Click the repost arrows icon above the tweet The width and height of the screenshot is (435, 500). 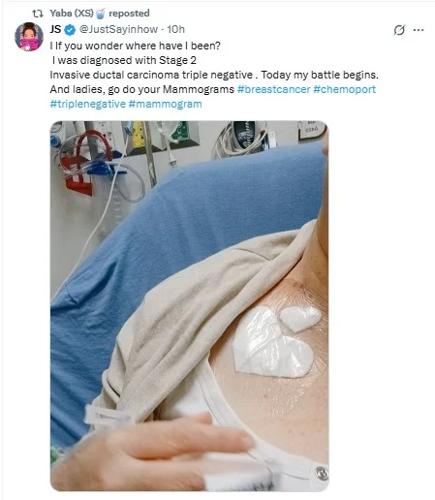[x=38, y=14]
